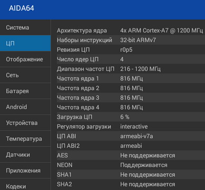Select the Наборы инструкций label
The image size is (205, 190).
(84, 40)
